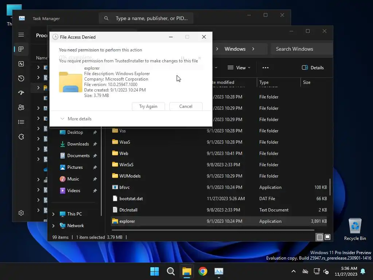Expand This PC in navigation pane

54,214
